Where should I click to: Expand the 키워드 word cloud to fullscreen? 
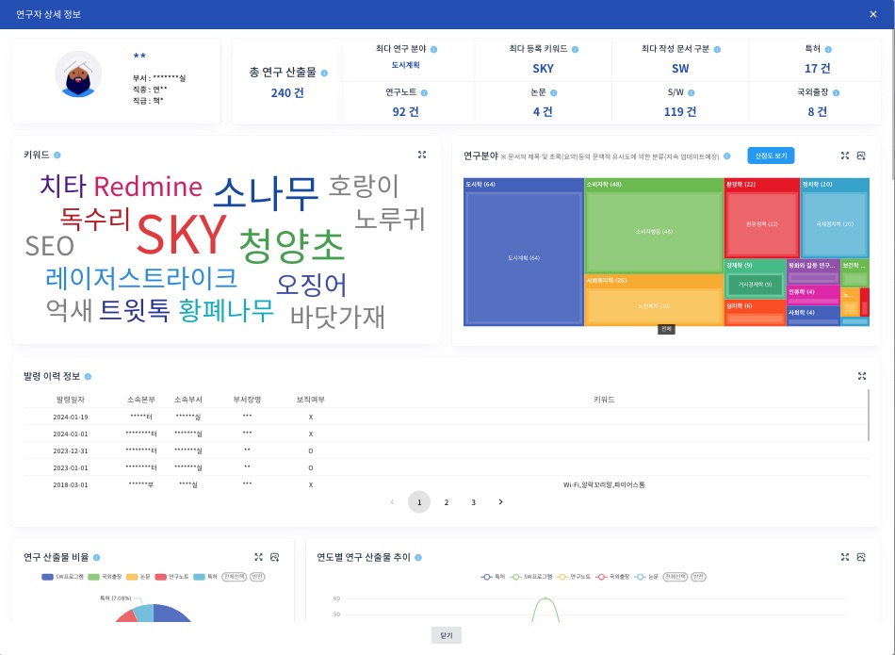coord(422,155)
